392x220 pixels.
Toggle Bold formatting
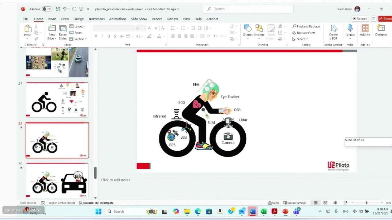pos(96,36)
